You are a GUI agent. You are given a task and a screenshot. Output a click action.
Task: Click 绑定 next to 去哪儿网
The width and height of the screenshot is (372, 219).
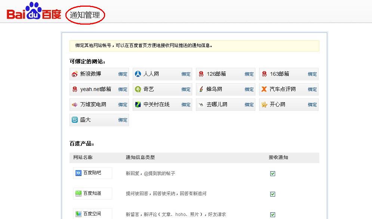pos(249,105)
